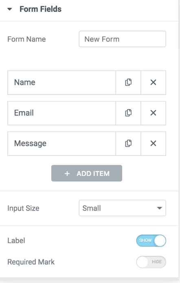Delete the Email field item
The width and height of the screenshot is (180, 283).
pyautogui.click(x=153, y=113)
